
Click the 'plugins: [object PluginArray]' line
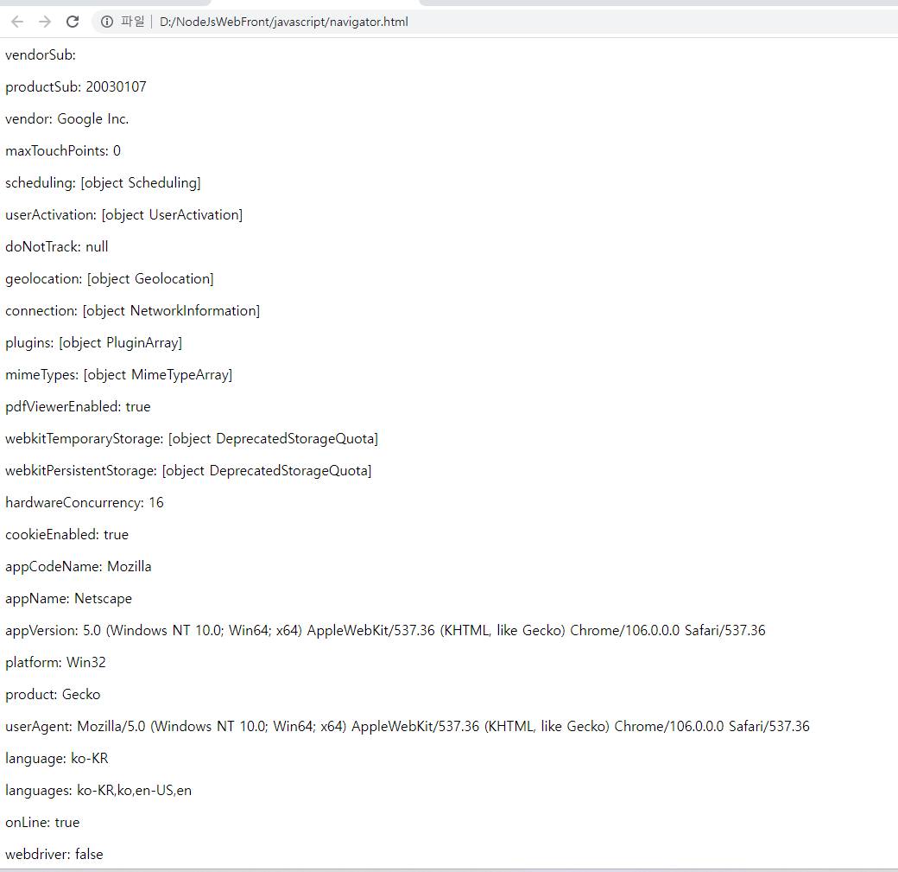click(x=94, y=343)
